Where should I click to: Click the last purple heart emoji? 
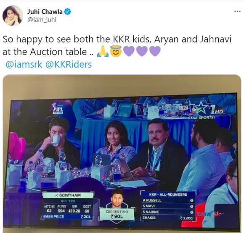click(155, 51)
